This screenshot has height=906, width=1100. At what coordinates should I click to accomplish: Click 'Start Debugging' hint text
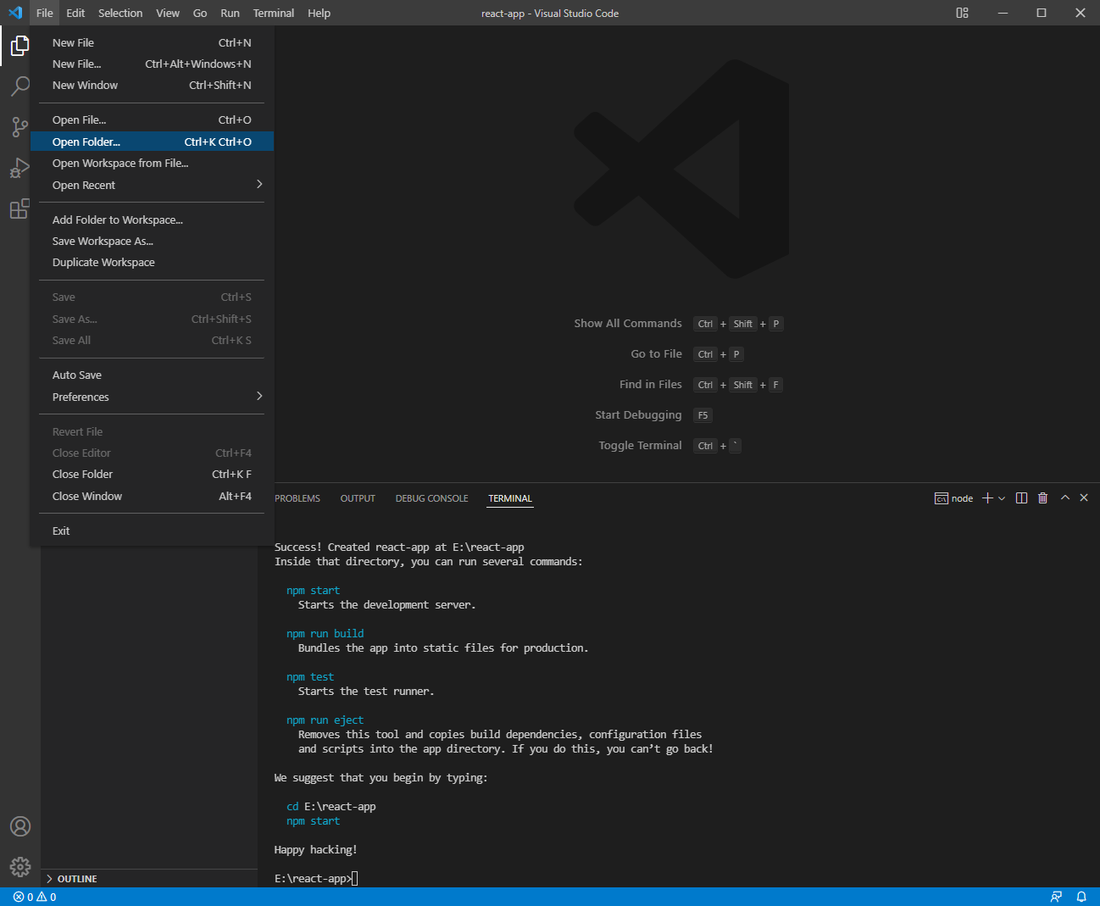[638, 414]
